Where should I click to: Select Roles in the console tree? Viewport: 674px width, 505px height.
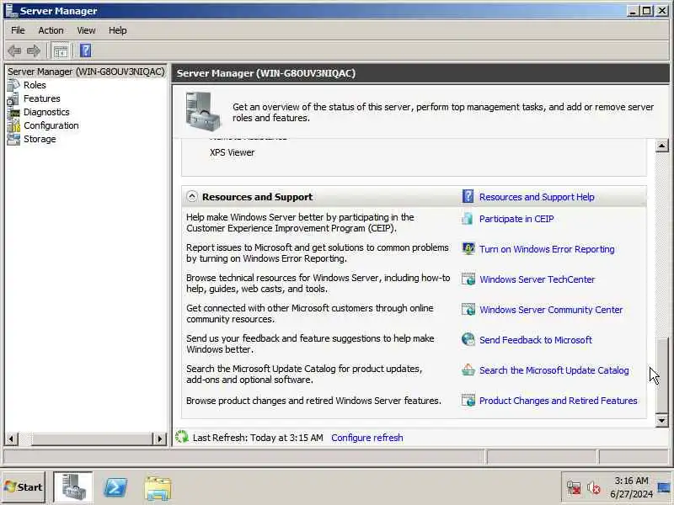tap(35, 85)
